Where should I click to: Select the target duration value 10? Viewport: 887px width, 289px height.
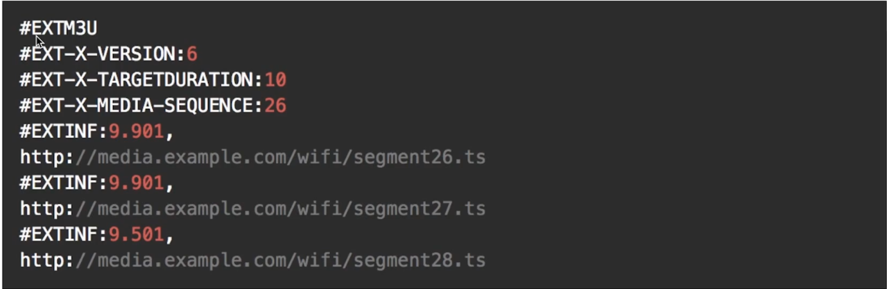pos(275,80)
